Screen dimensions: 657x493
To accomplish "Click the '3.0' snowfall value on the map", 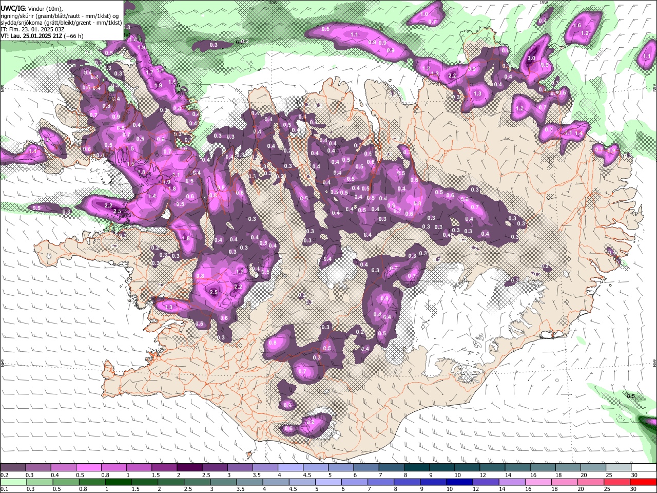I will tap(531, 59).
